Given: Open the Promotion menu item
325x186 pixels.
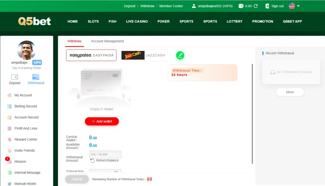Looking at the screenshot, I should (262, 22).
